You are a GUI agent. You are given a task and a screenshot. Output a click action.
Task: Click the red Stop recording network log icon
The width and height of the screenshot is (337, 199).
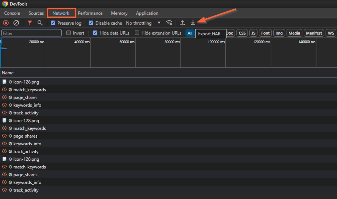click(6, 23)
